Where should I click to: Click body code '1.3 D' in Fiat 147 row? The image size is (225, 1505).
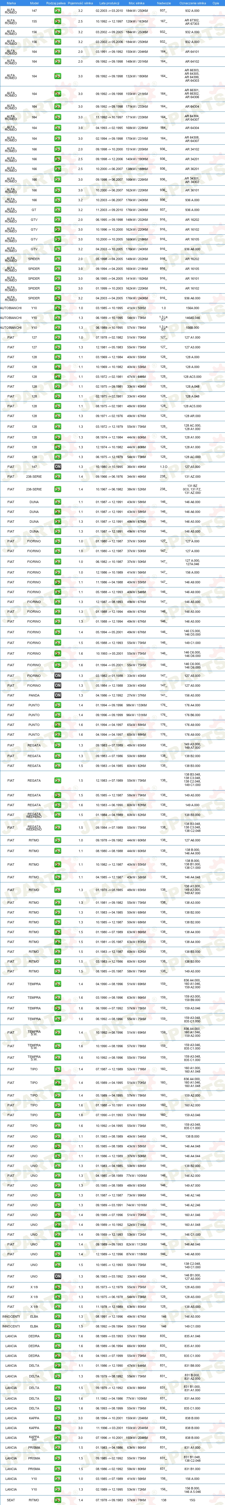164,467
